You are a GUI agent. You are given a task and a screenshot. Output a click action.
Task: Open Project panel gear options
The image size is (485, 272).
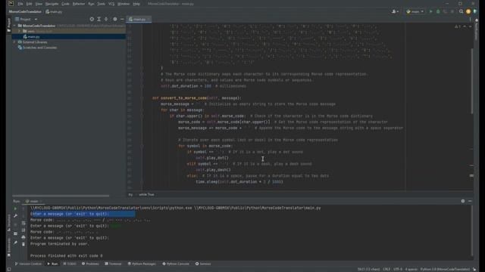115,19
